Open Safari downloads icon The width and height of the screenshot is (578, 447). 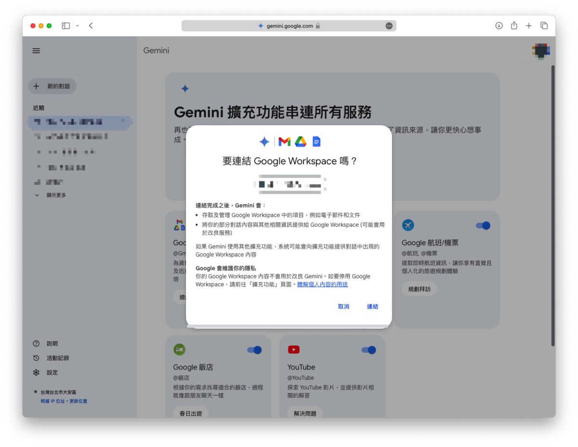pyautogui.click(x=499, y=26)
